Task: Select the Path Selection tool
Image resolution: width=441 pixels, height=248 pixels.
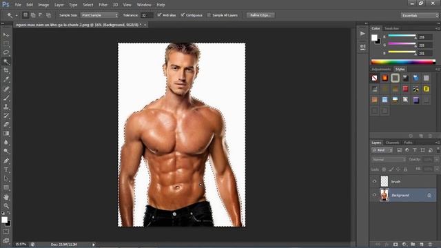Action: coord(6,178)
